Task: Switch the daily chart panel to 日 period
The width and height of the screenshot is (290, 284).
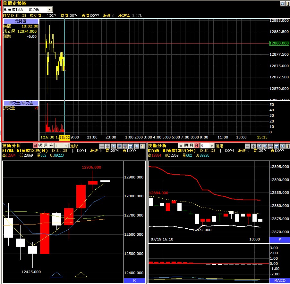Action: (35, 146)
